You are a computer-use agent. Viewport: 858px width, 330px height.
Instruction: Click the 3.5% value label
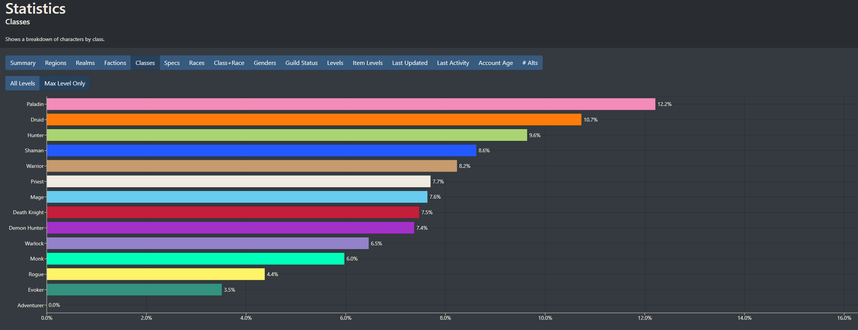[229, 290]
